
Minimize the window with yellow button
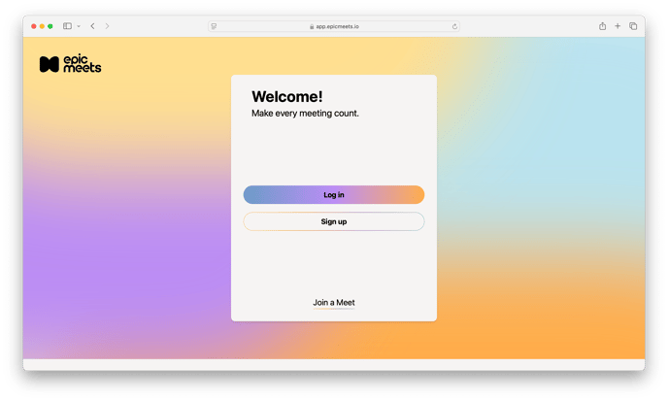[x=42, y=26]
